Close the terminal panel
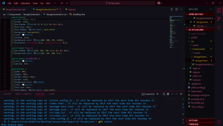This screenshot has height=126, width=223. [181, 94]
